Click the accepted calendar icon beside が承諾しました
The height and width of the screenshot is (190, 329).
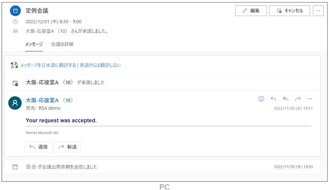(x=15, y=83)
